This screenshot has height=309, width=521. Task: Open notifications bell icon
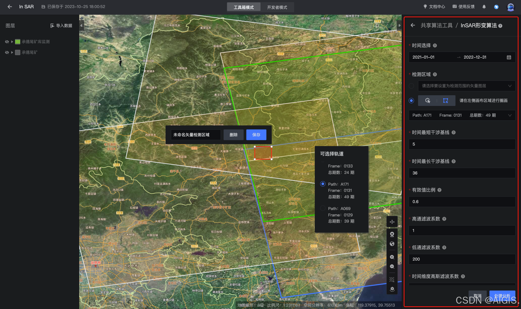pos(484,7)
